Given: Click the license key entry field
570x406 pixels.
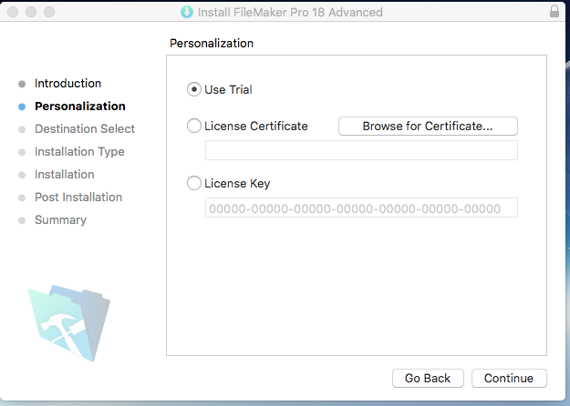Looking at the screenshot, I should coord(361,208).
